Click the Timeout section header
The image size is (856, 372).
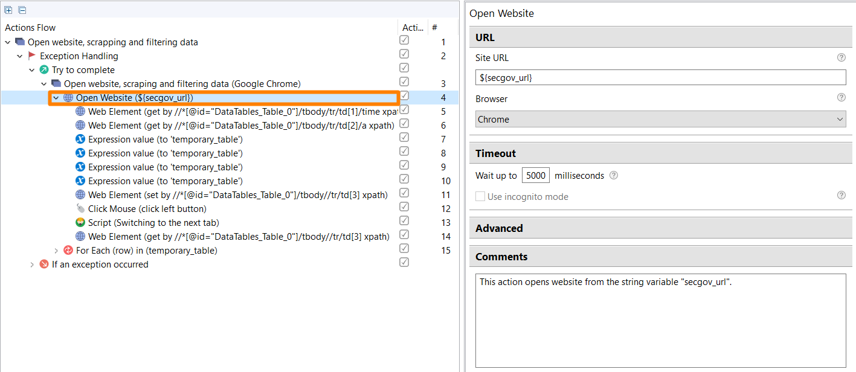(x=661, y=153)
